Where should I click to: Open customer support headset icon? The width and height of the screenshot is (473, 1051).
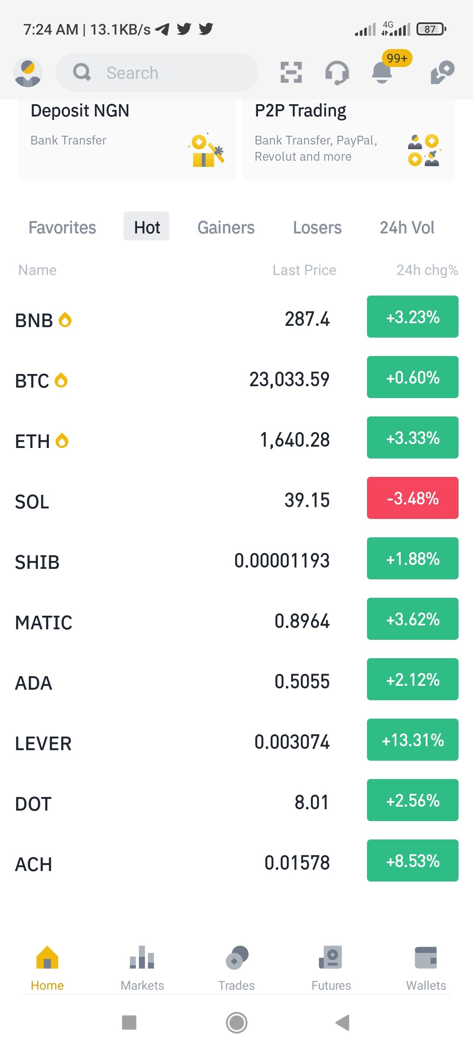(337, 72)
